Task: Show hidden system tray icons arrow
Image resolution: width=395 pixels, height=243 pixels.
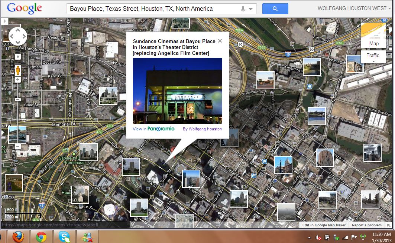Action: (x=310, y=237)
